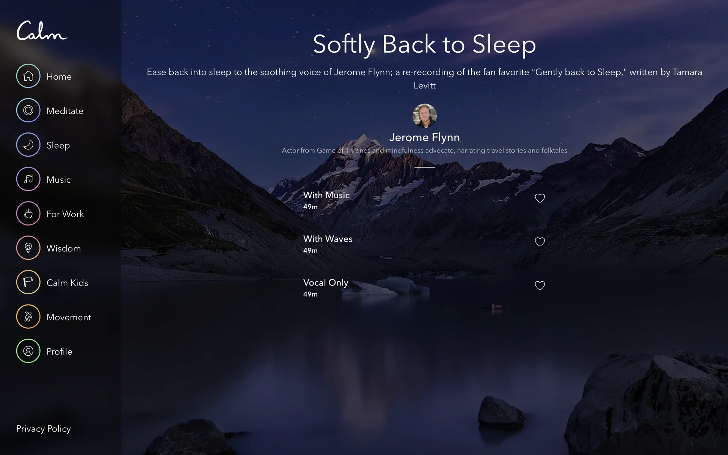
Task: Favorite the With Music track heart
Action: (540, 198)
